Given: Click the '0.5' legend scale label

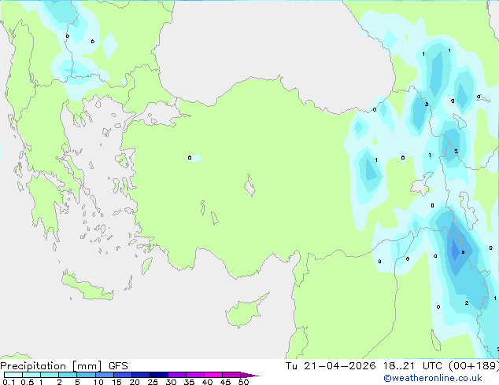Looking at the screenshot, I should pos(27,382).
